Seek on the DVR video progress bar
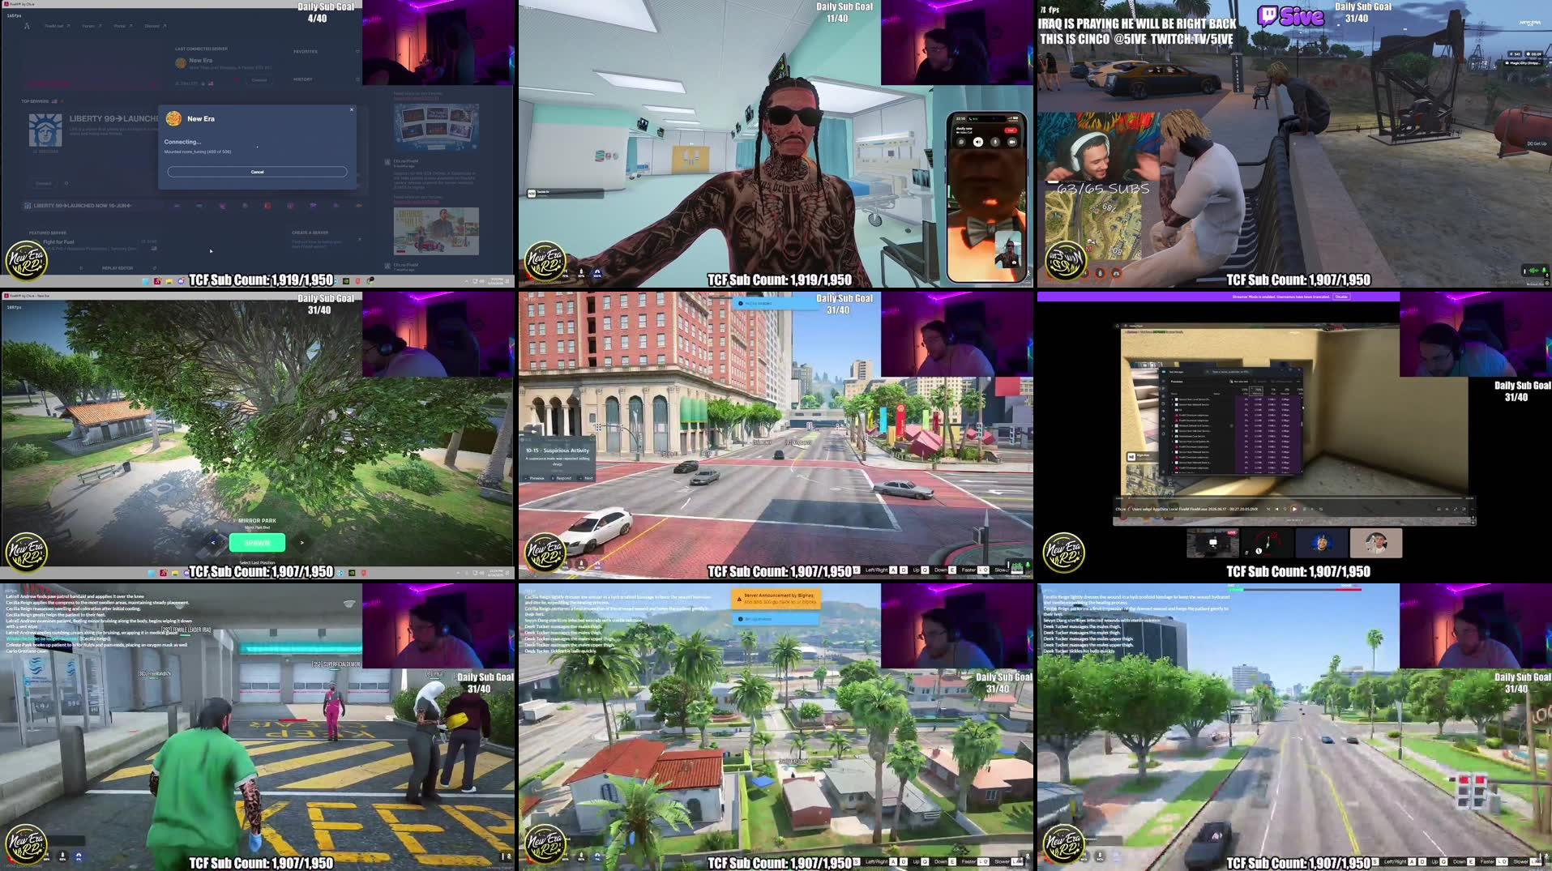 [1294, 498]
